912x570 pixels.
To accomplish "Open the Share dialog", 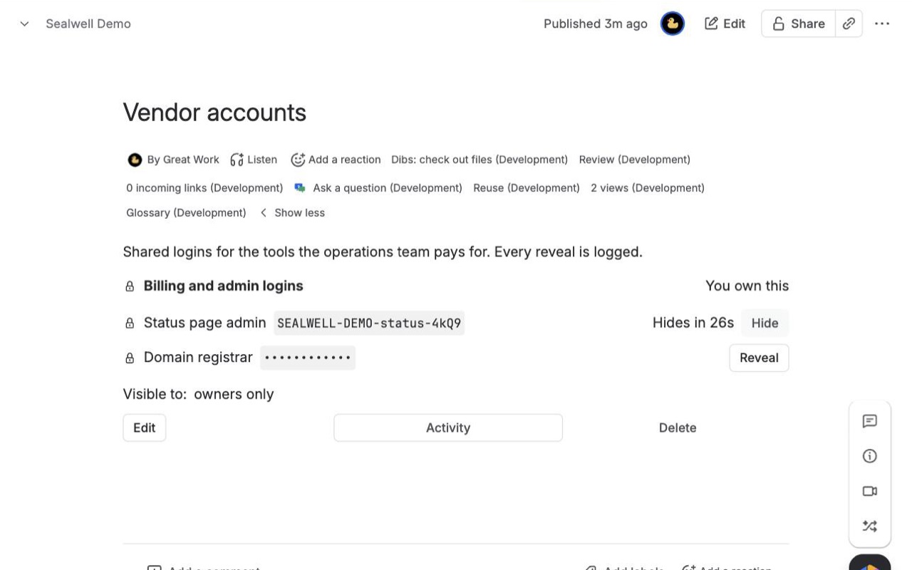I will tap(798, 24).
